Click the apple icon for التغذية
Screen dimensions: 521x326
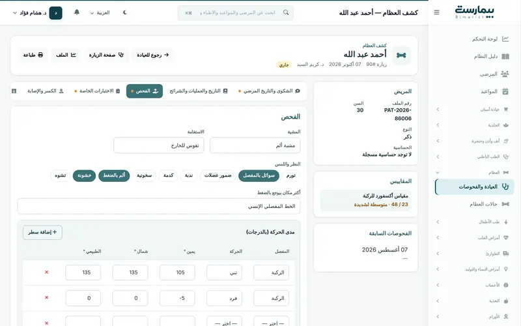point(506,301)
